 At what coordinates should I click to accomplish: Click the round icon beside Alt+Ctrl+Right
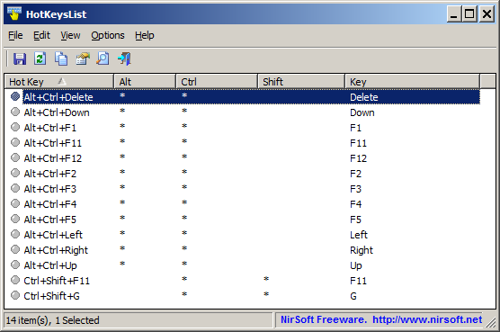click(15, 249)
